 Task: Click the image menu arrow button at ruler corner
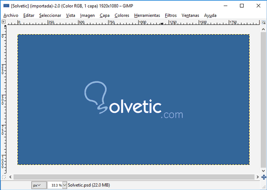[3, 22]
